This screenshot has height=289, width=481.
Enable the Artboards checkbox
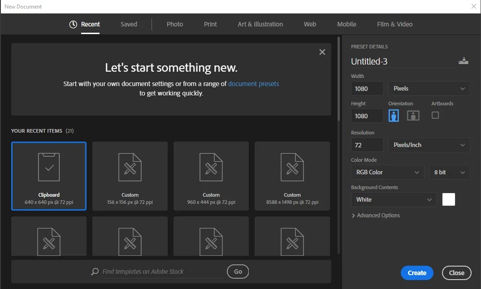click(x=435, y=115)
